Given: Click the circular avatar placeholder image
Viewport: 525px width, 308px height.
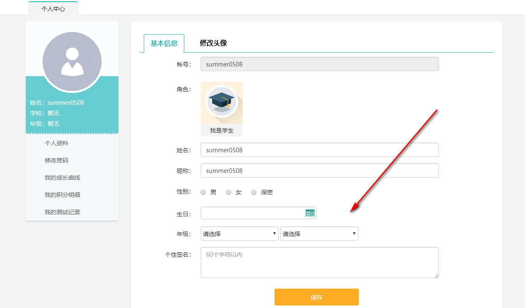Looking at the screenshot, I should 72,61.
